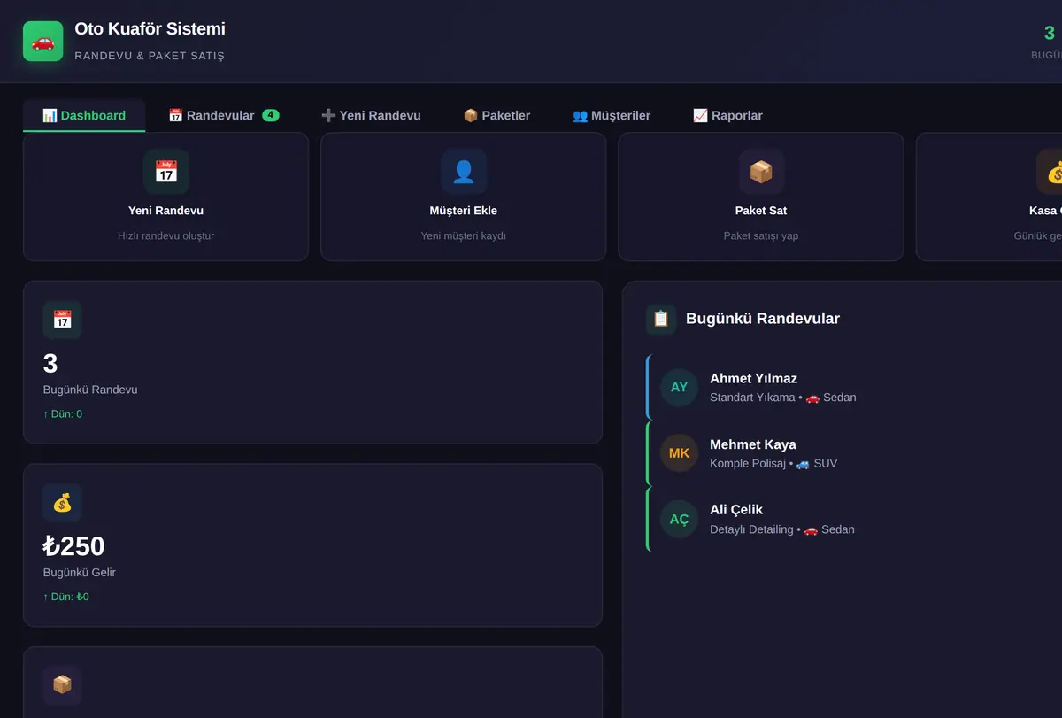Click the Bugünkü Randevu count of 3
Viewport: 1062px width, 718px height.
(x=50, y=363)
